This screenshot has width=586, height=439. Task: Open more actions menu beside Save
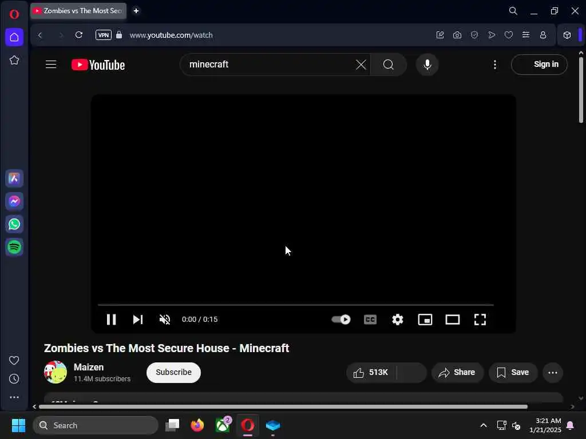(x=553, y=373)
